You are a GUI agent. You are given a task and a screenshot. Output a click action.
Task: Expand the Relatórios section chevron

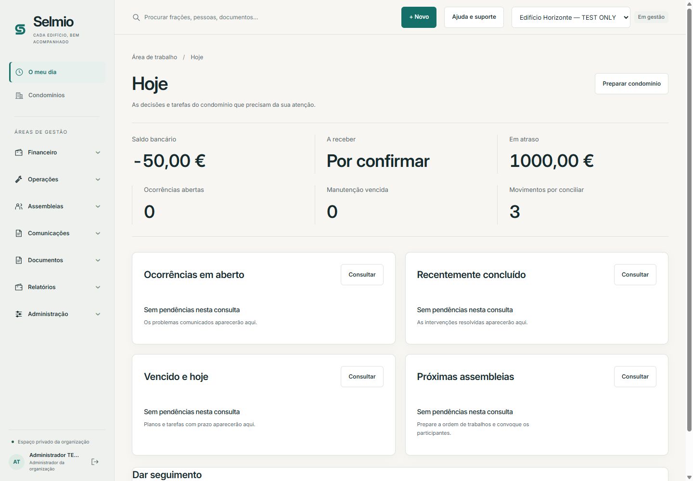coord(98,287)
